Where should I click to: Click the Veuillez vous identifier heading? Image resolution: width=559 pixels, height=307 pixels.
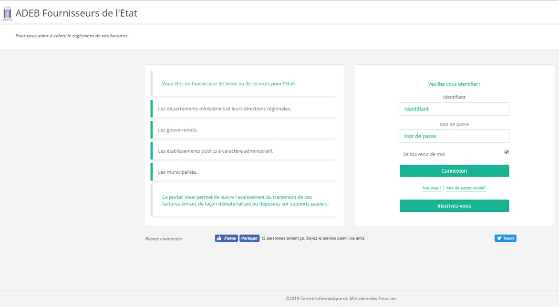click(x=454, y=84)
